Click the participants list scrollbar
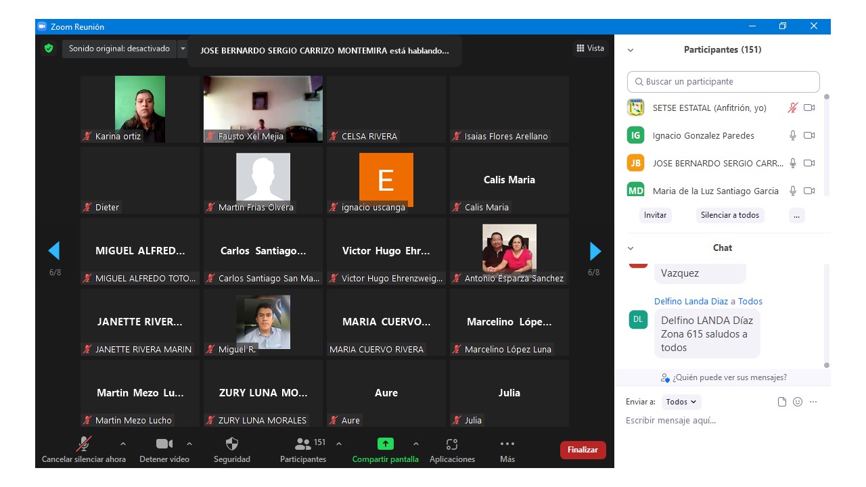This screenshot has height=487, width=866. point(826,145)
